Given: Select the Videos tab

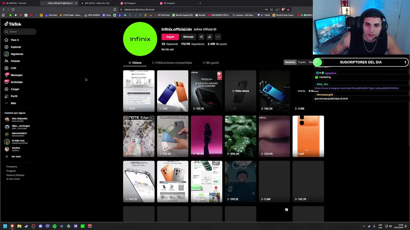Looking at the screenshot, I should click(135, 63).
